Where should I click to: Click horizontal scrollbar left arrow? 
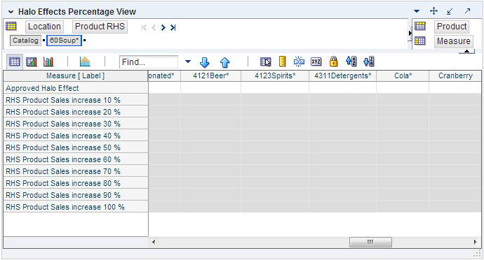154,242
